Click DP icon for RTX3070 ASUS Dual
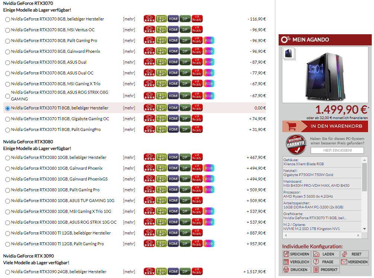The image size is (374, 278). coord(185,62)
